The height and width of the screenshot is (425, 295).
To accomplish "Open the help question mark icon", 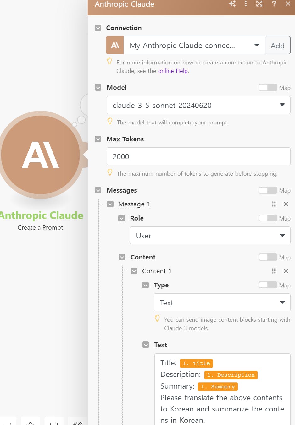I will tap(274, 4).
